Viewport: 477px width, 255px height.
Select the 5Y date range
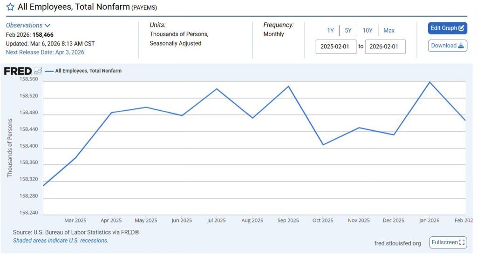pyautogui.click(x=348, y=30)
